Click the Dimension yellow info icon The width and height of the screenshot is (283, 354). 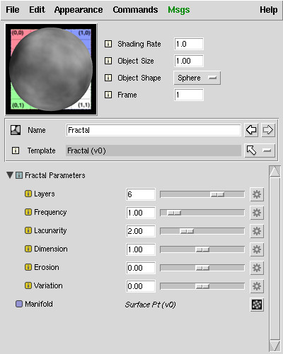point(28,249)
